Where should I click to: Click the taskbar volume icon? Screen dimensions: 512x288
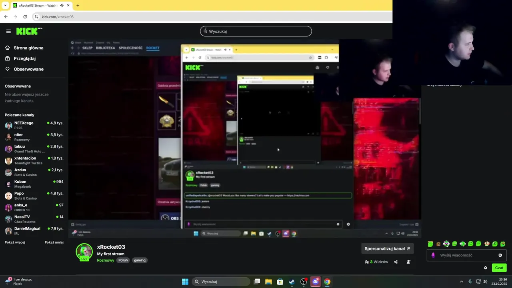click(485, 282)
